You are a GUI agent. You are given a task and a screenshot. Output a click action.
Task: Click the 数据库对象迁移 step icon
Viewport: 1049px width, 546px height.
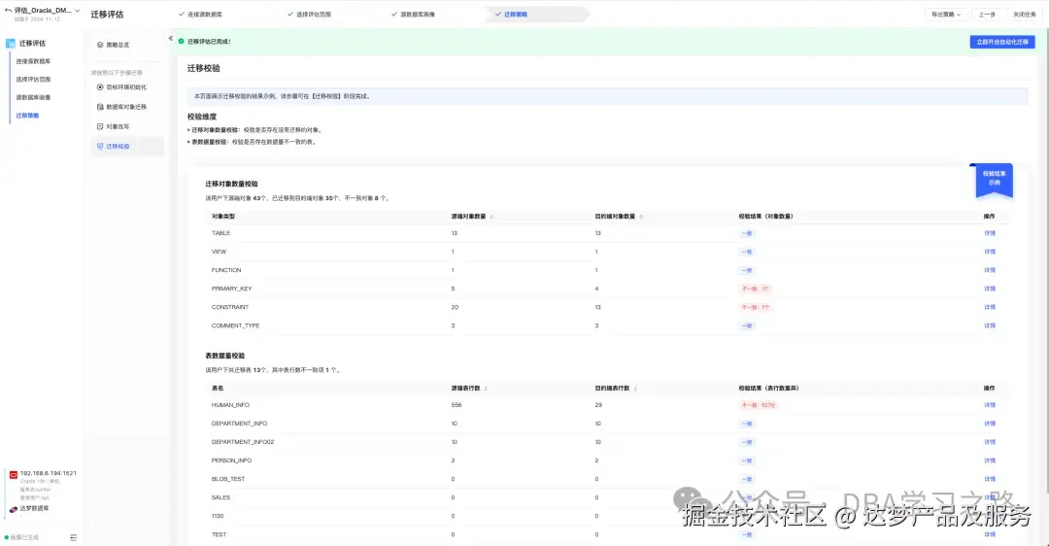[x=100, y=107]
